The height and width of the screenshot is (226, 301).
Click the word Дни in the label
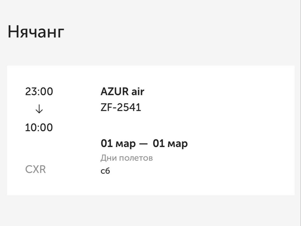[x=108, y=158]
